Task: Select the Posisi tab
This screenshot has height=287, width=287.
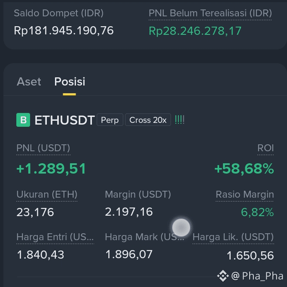Action: coord(70,82)
